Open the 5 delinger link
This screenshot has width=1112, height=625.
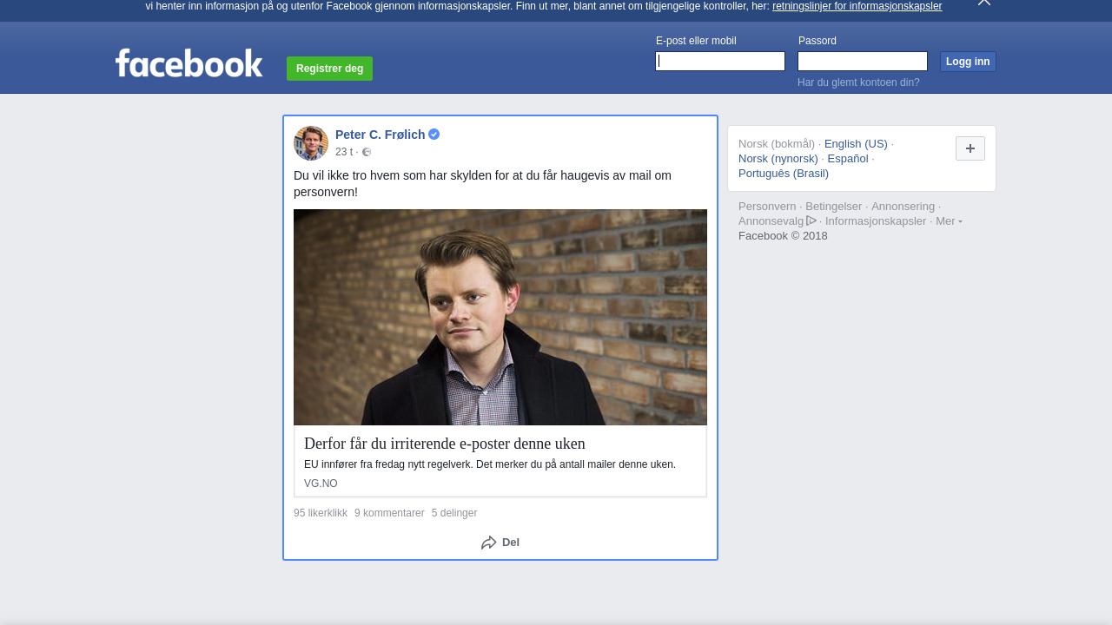pos(454,513)
